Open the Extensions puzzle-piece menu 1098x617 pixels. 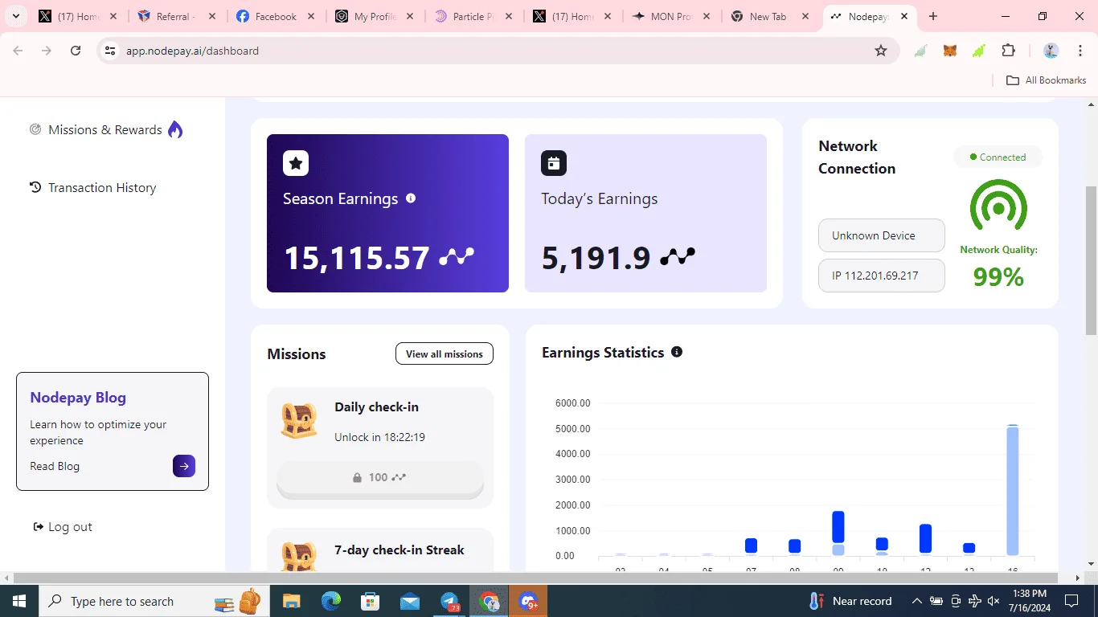coord(1009,51)
